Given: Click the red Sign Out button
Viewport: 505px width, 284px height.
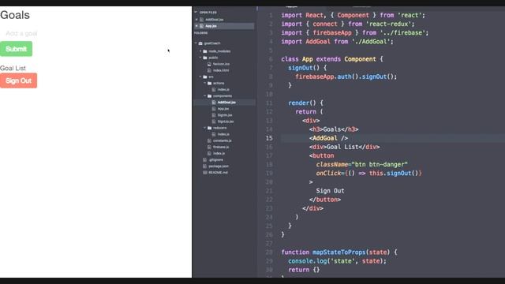Looking at the screenshot, I should 18,80.
